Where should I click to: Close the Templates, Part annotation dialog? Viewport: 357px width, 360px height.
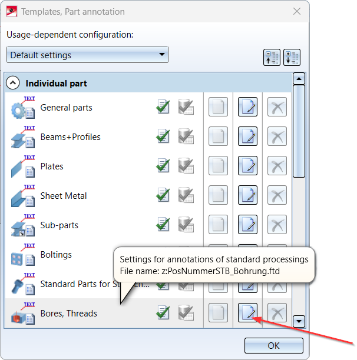[x=297, y=11]
